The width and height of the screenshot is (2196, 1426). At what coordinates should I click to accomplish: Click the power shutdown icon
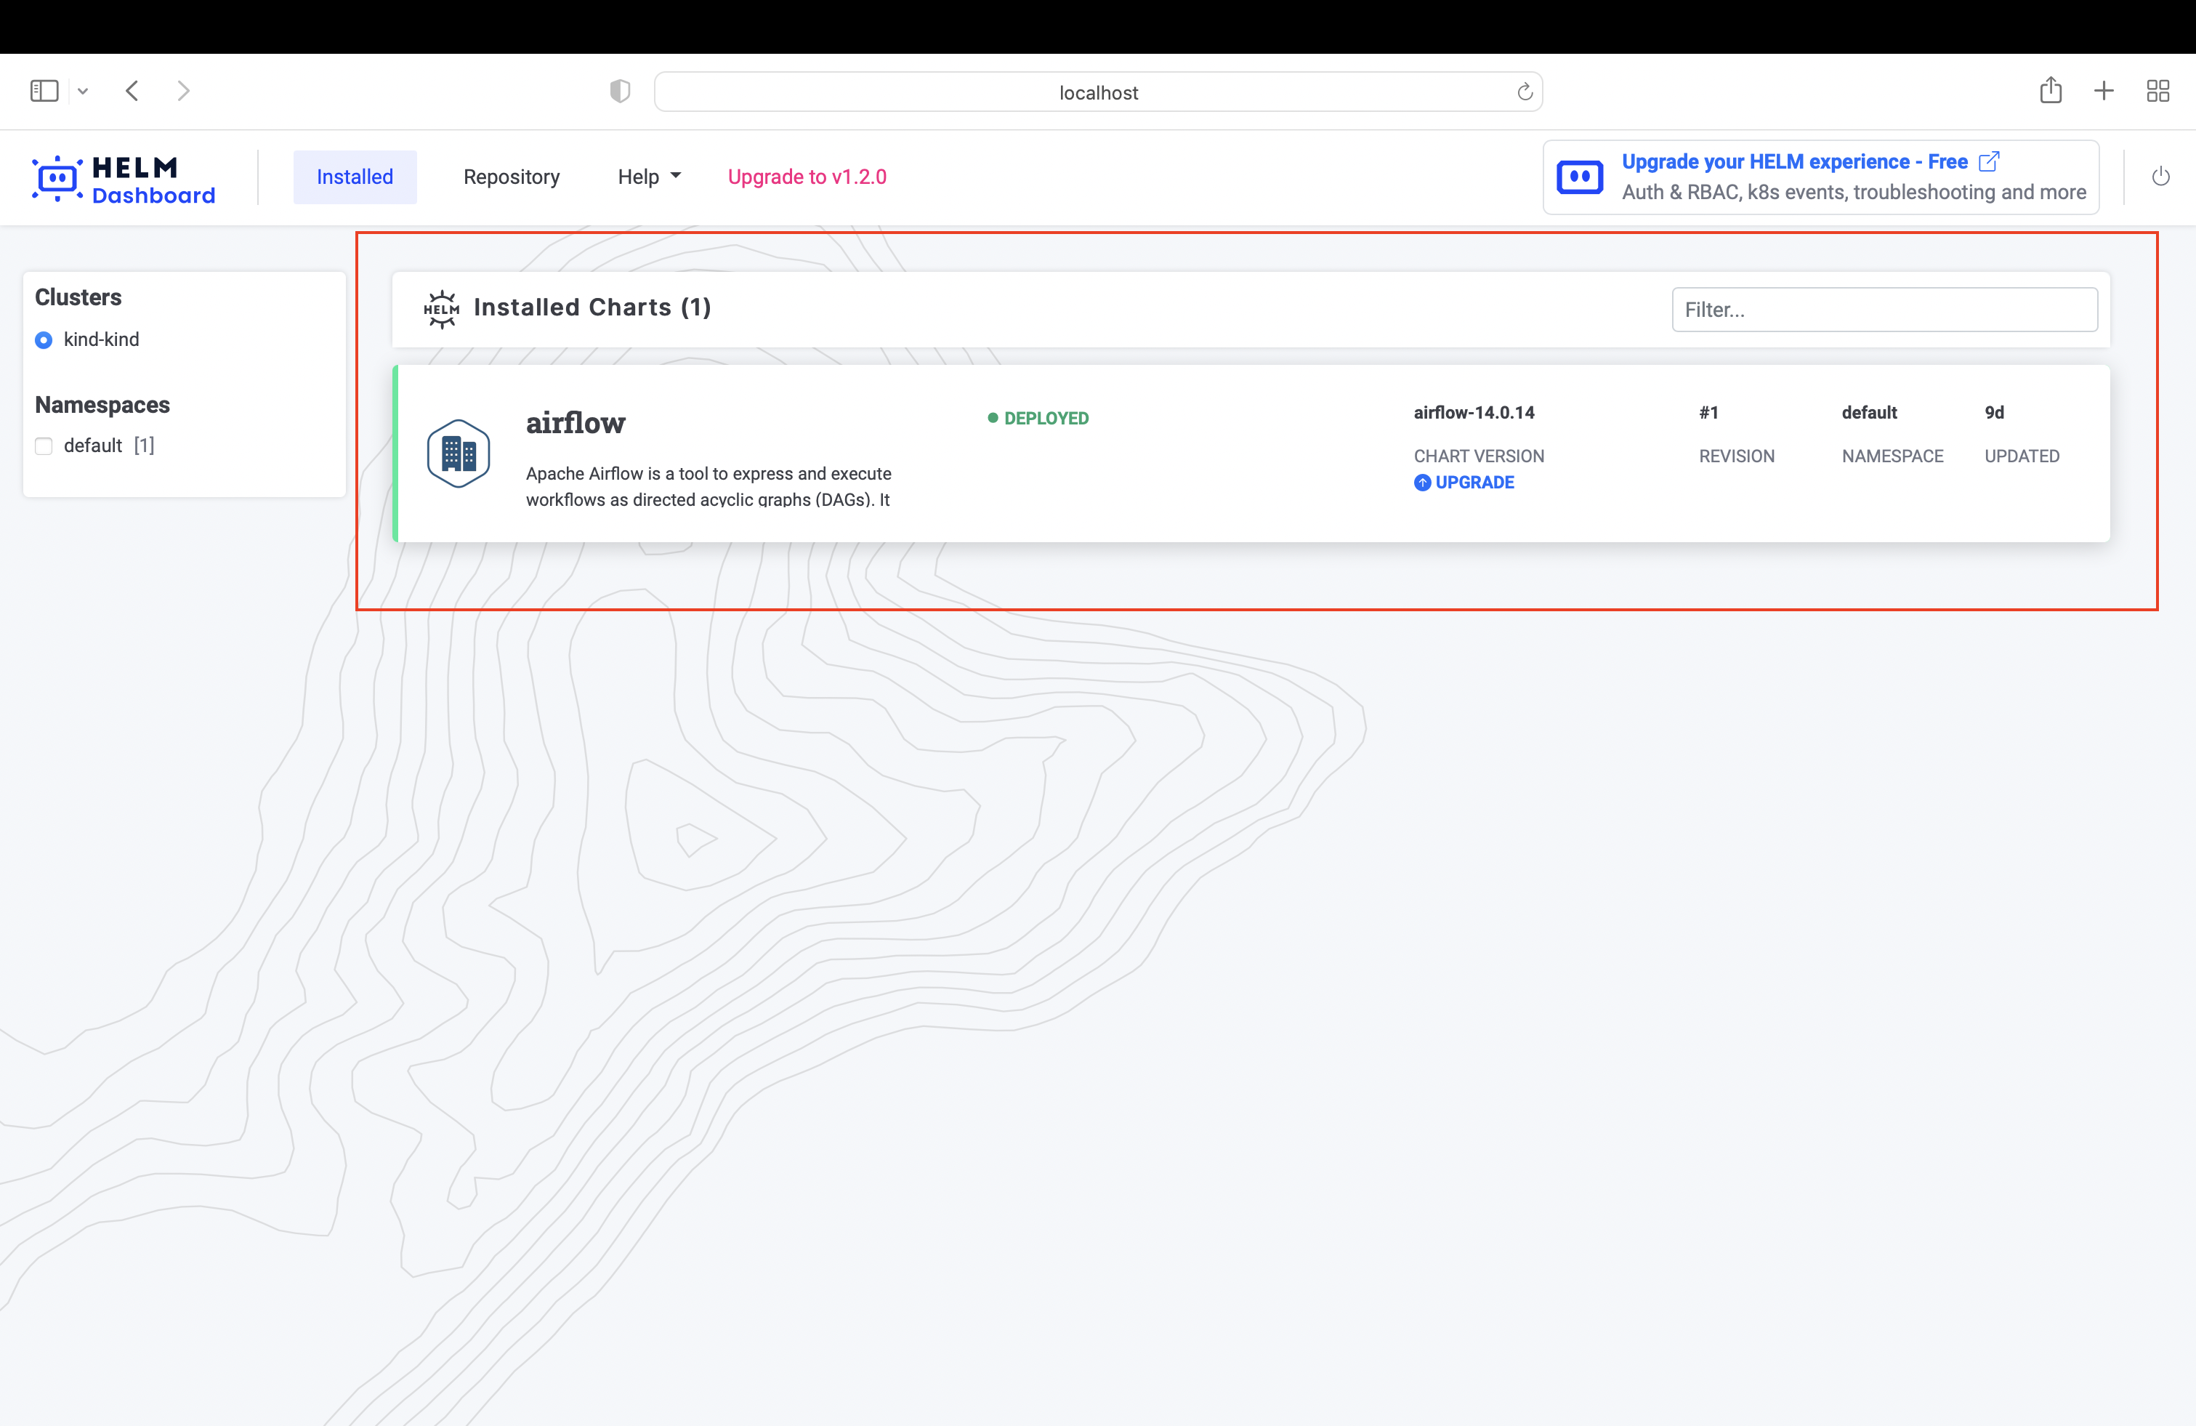point(2160,177)
